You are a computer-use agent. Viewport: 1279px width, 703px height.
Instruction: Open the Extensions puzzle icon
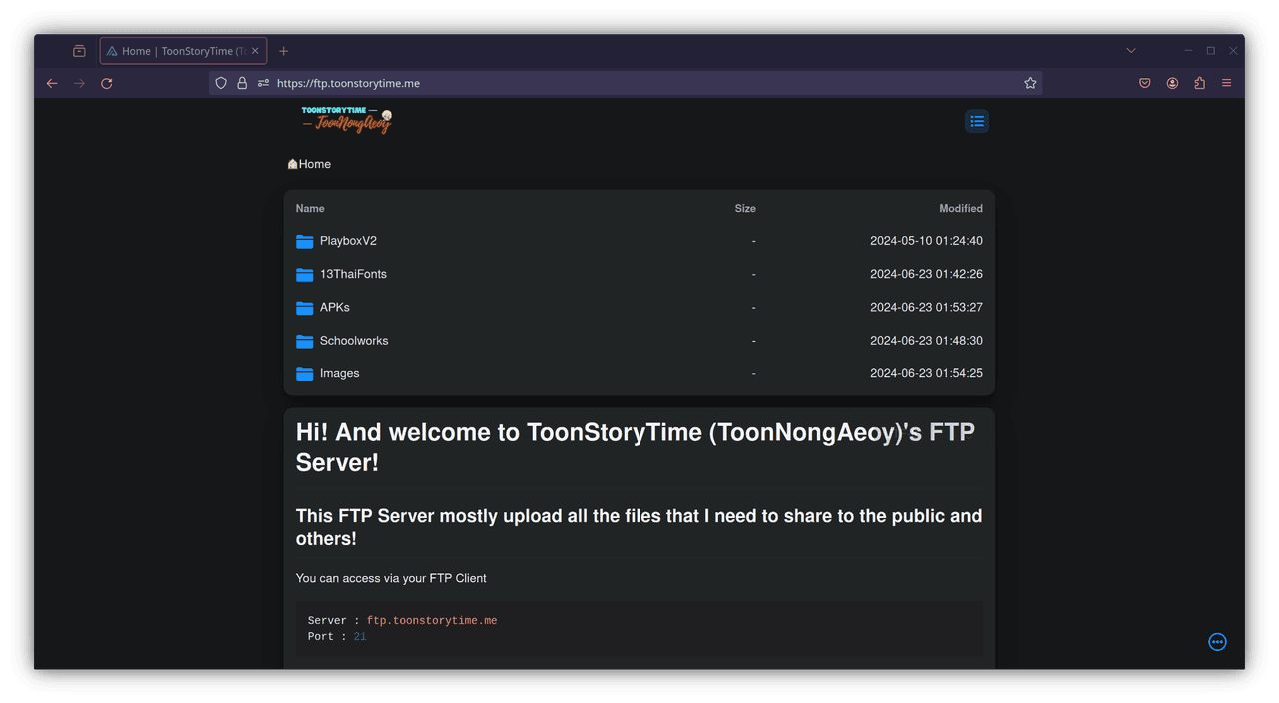[1199, 83]
